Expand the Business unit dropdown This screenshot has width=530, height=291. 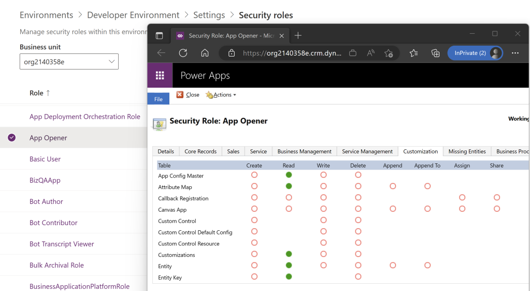[x=69, y=62]
